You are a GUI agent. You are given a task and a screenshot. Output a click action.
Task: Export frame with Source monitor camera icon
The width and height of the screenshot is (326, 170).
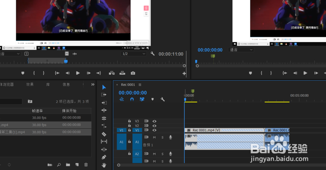point(133,73)
